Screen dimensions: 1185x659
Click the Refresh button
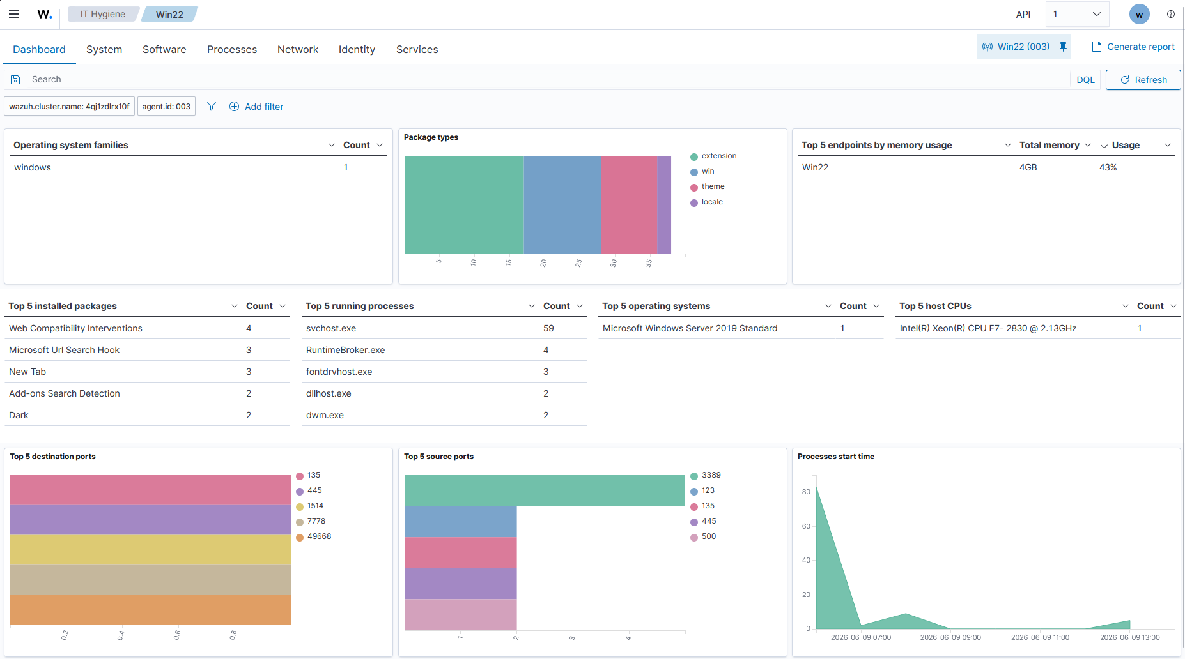(x=1143, y=80)
